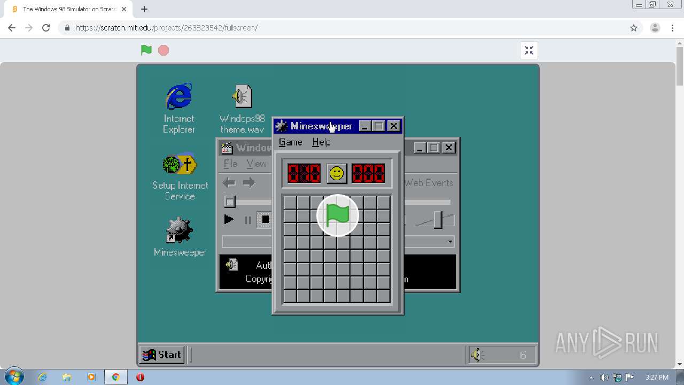Click the media player volume slider

438,220
